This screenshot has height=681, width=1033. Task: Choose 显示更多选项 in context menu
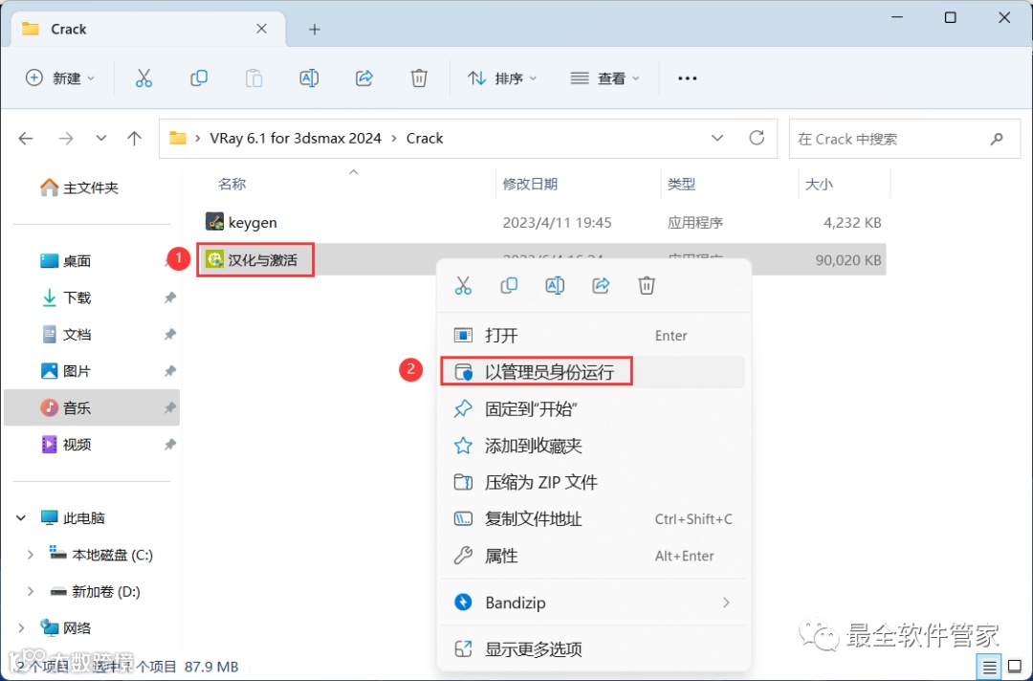(x=593, y=649)
